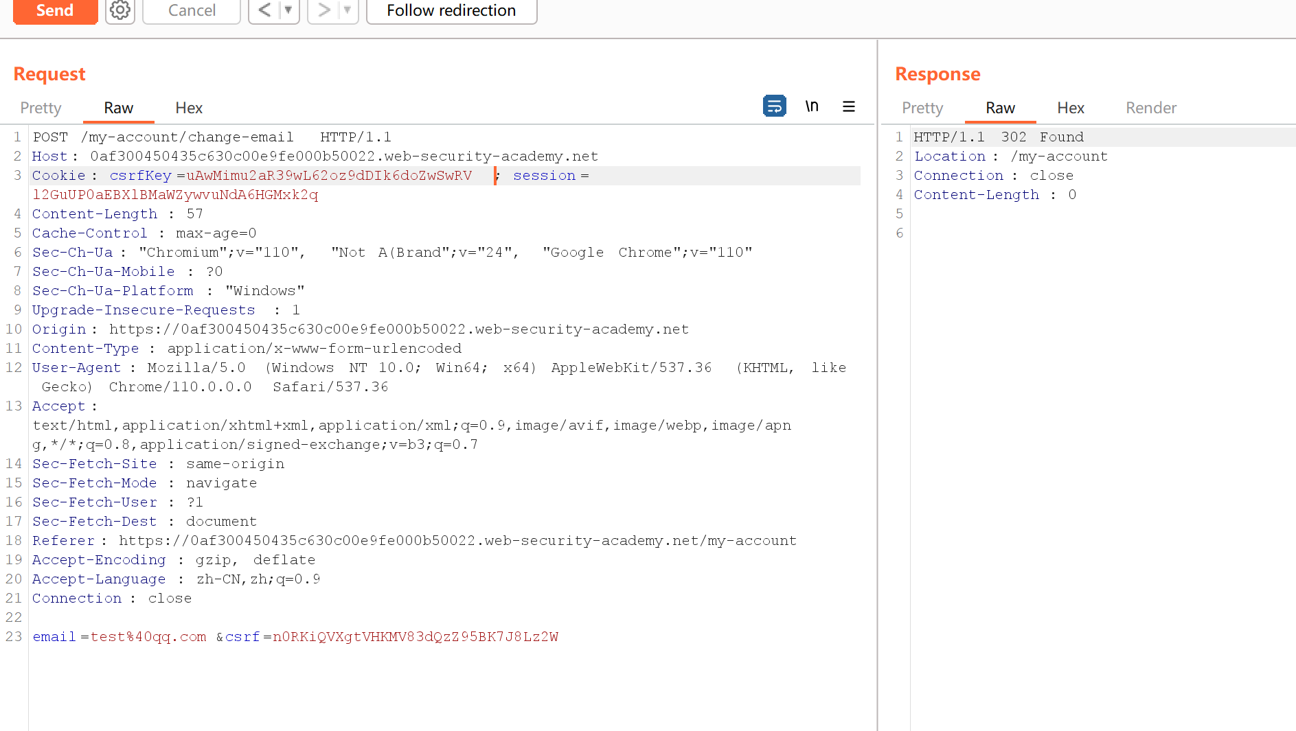Toggle the \n non-printable characters display
This screenshot has height=731, width=1296.
[812, 106]
